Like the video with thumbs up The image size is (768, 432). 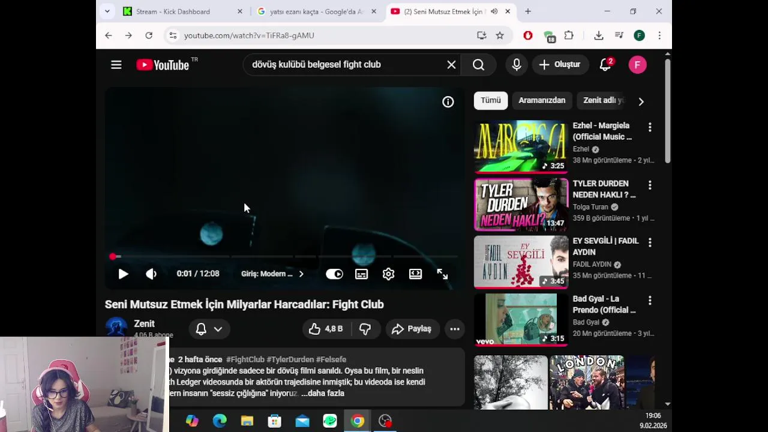point(326,329)
